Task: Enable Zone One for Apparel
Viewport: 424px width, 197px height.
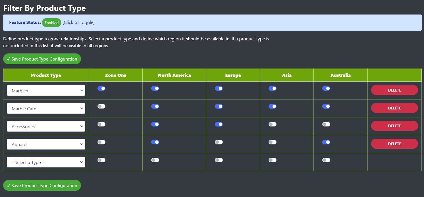Action: click(x=101, y=142)
